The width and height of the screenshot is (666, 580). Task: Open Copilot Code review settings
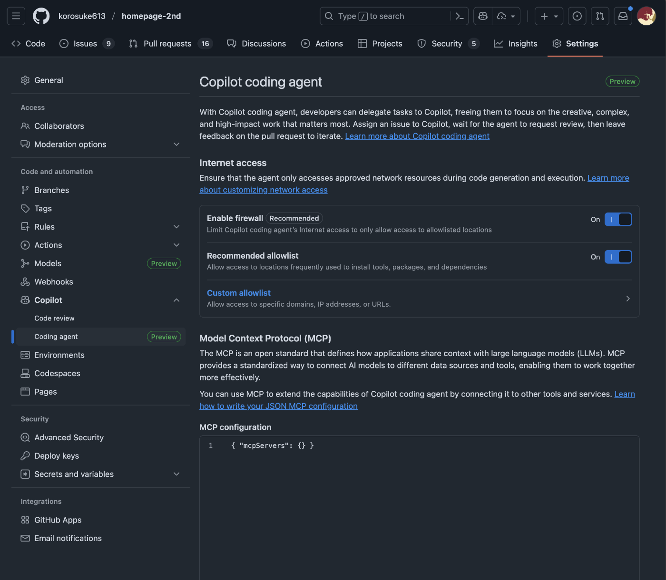101,319
